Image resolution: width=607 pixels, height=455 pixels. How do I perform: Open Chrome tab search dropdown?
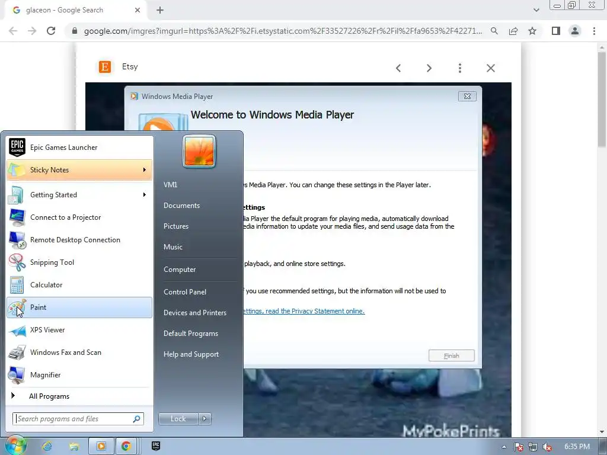[536, 10]
